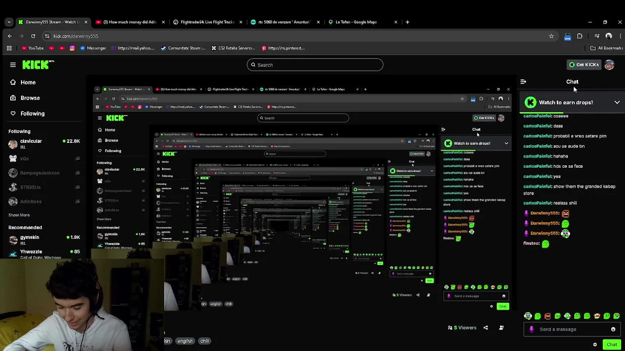The image size is (625, 351).
Task: Click the Get KICKs button
Action: pos(584,65)
